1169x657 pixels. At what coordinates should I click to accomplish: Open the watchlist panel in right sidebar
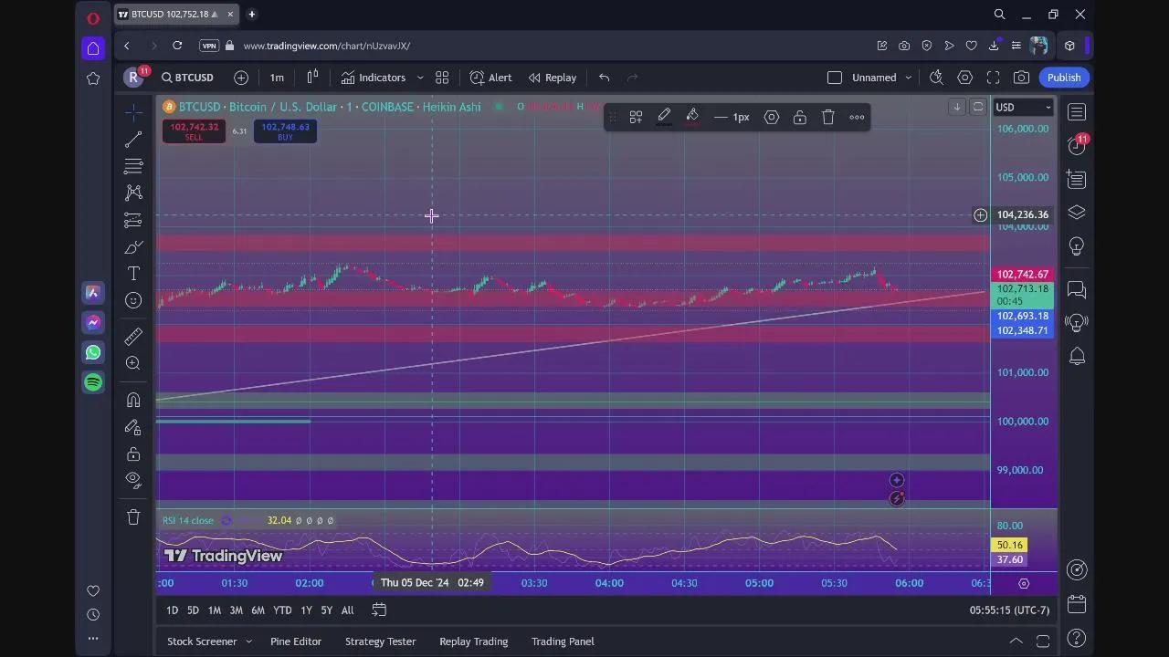click(x=1077, y=112)
